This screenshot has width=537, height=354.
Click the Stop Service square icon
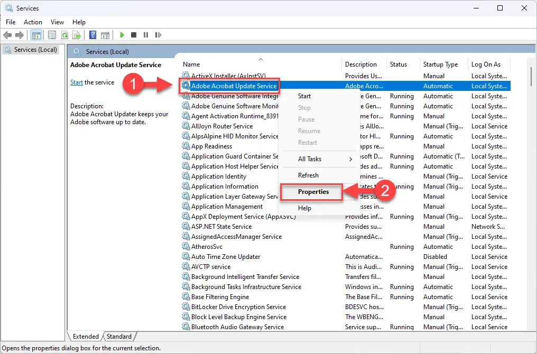[x=134, y=35]
